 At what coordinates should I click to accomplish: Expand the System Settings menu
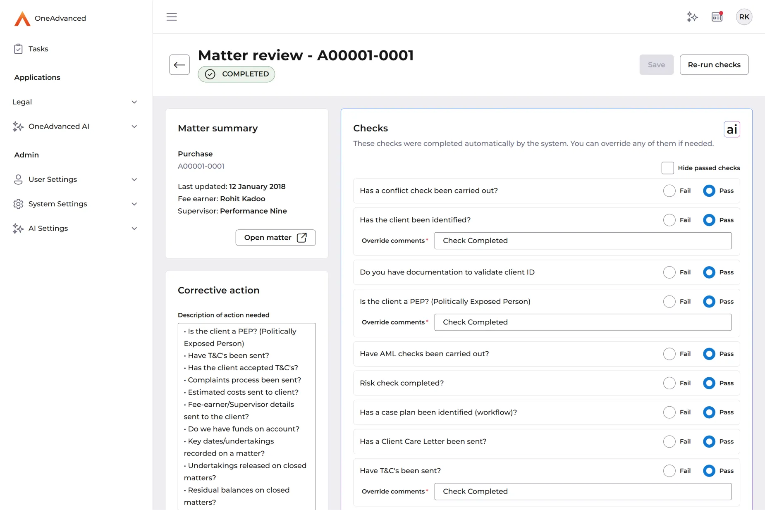tap(74, 204)
